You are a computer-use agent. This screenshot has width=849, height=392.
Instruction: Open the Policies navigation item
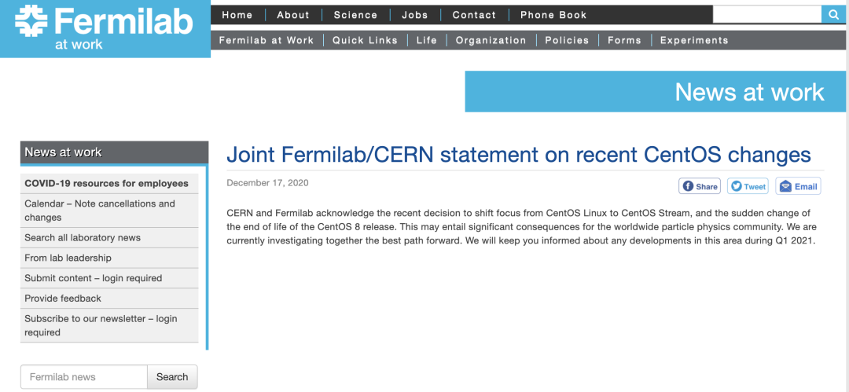(x=567, y=40)
